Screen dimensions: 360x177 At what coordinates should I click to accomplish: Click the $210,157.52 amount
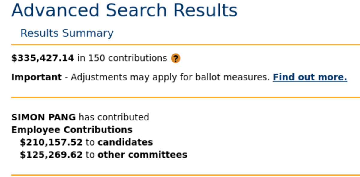pos(51,142)
